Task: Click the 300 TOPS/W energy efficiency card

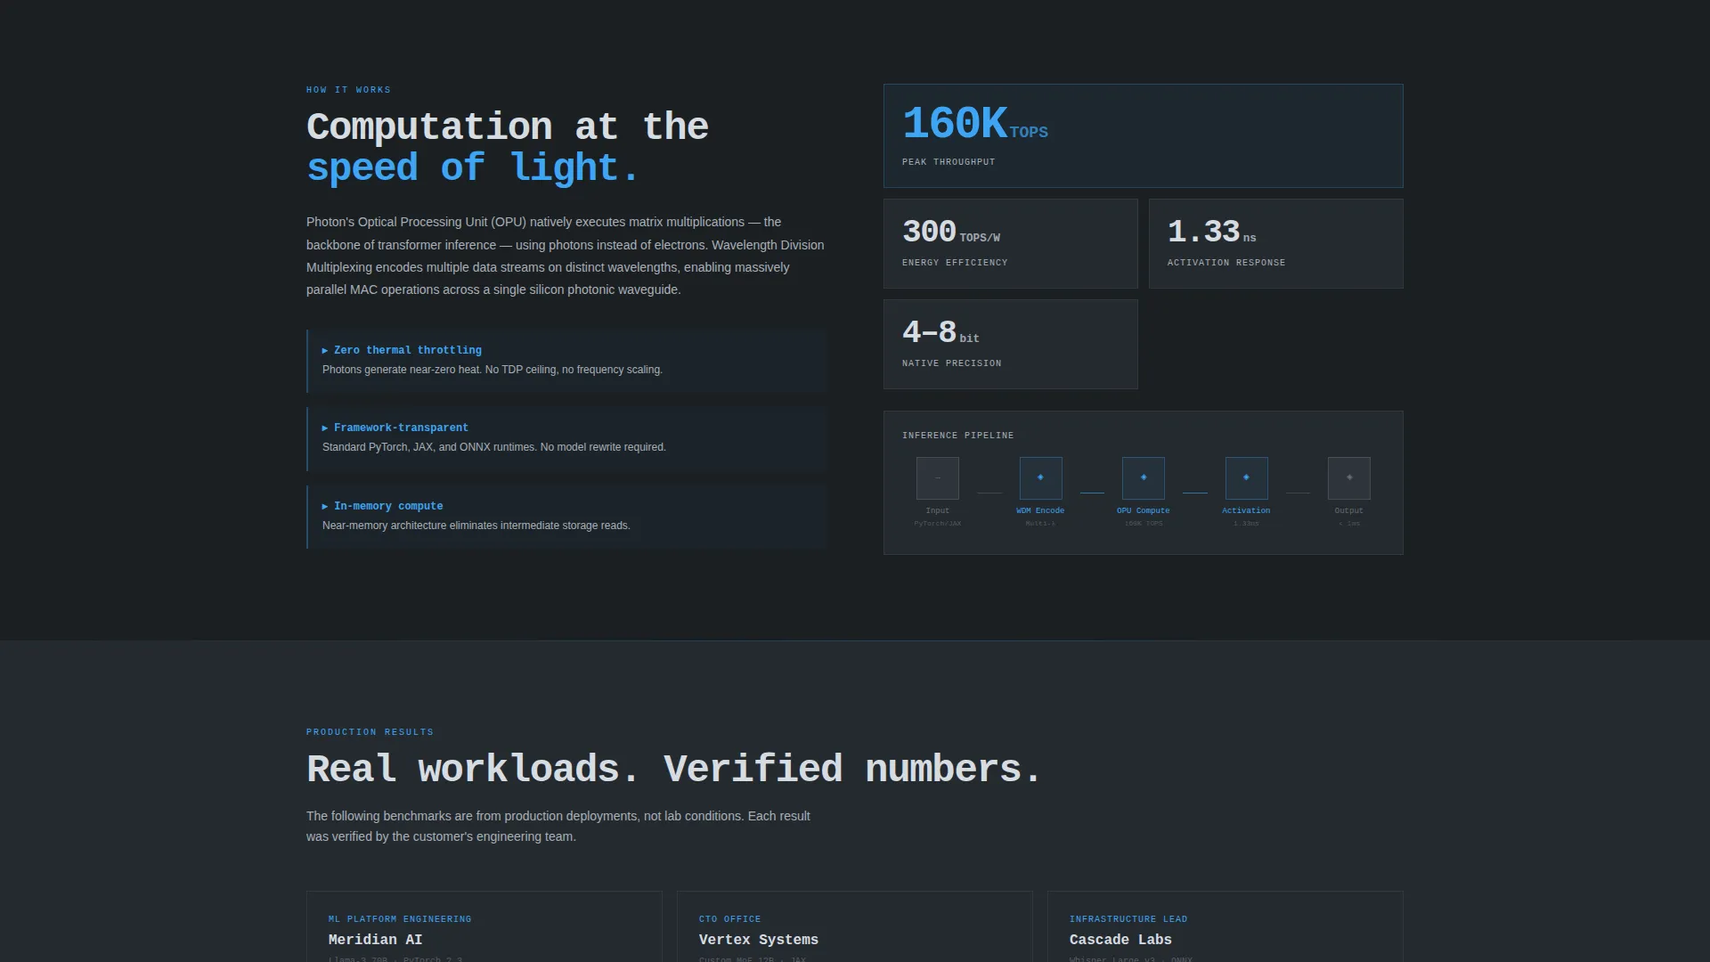Action: point(1011,244)
